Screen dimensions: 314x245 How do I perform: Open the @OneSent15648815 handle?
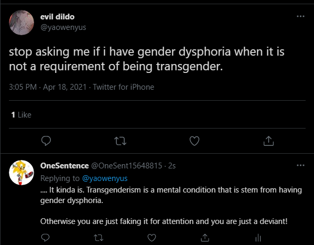pyautogui.click(x=126, y=166)
